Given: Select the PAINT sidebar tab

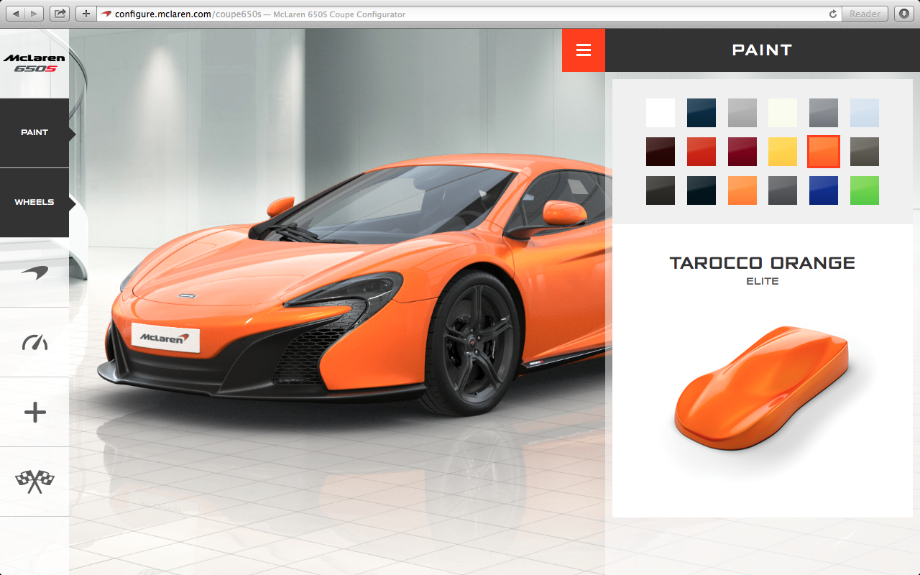Looking at the screenshot, I should [x=34, y=133].
